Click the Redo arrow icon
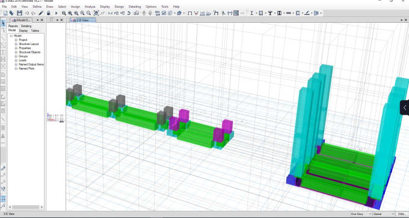This screenshot has width=409, height=218. pyautogui.click(x=33, y=13)
